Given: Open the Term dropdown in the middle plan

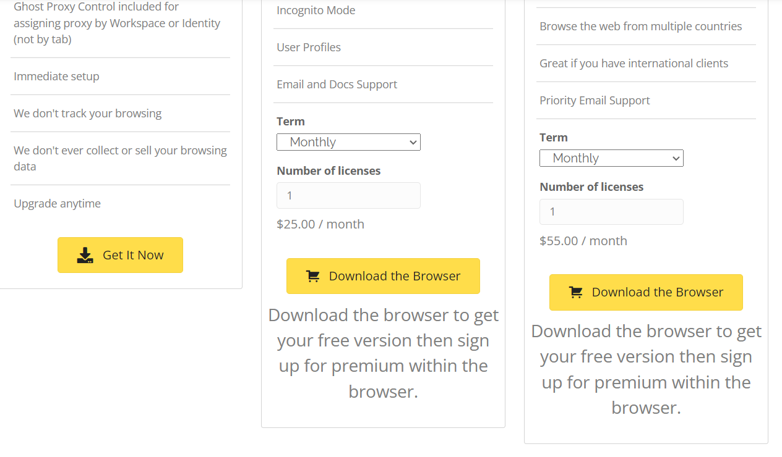Looking at the screenshot, I should click(x=348, y=142).
